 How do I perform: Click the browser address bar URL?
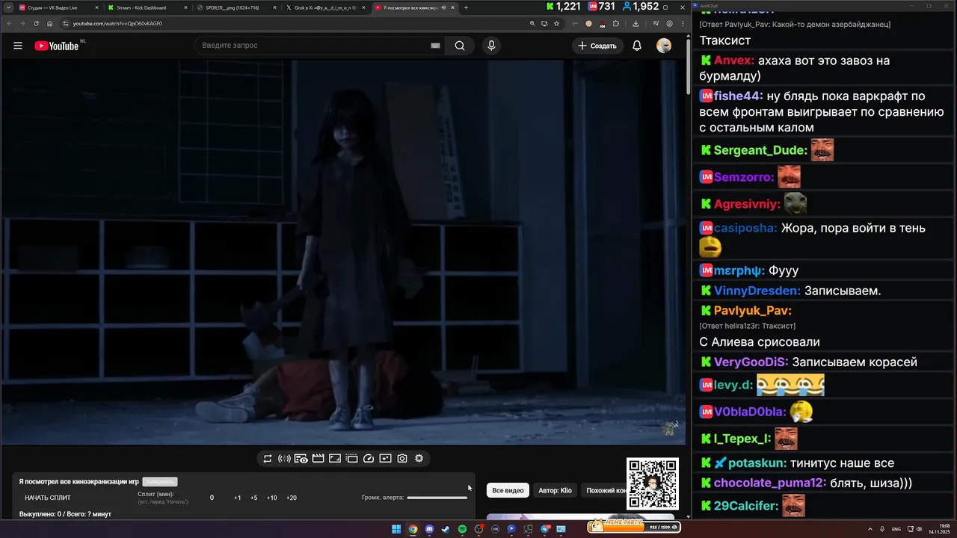pyautogui.click(x=117, y=23)
